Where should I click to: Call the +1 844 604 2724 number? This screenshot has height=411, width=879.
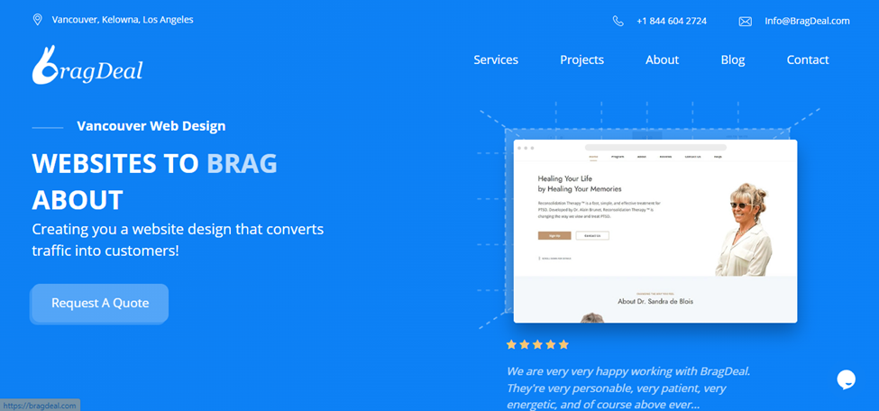tap(672, 21)
